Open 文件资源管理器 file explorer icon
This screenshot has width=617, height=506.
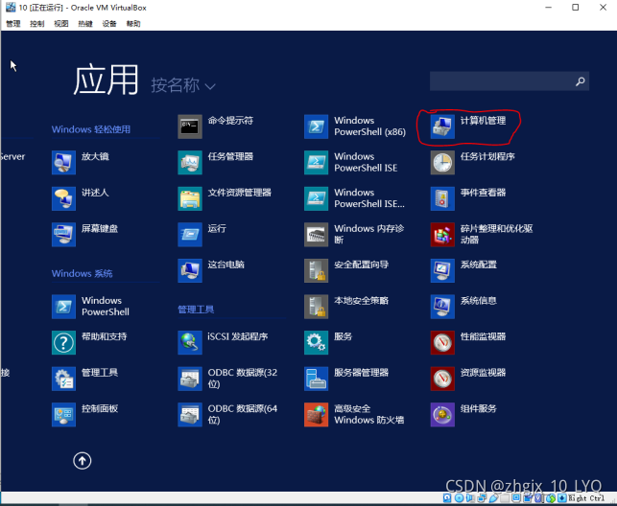tap(190, 198)
